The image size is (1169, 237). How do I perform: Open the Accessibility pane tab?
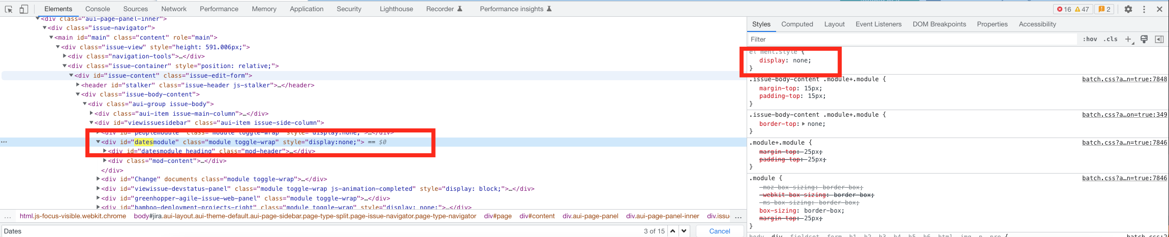[1037, 24]
